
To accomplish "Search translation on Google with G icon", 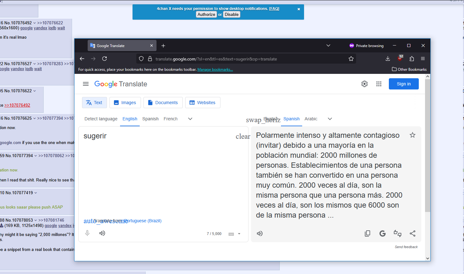I will tap(383, 233).
